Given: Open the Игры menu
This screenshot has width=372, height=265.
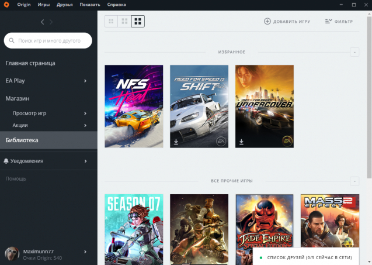Looking at the screenshot, I should pos(44,5).
